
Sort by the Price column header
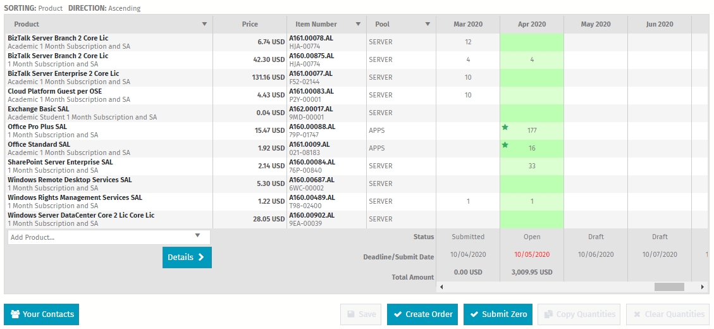250,24
